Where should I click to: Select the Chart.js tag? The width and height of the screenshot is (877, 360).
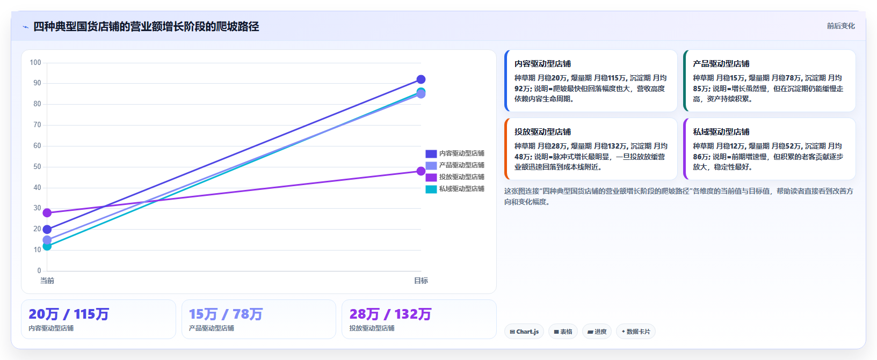click(524, 332)
